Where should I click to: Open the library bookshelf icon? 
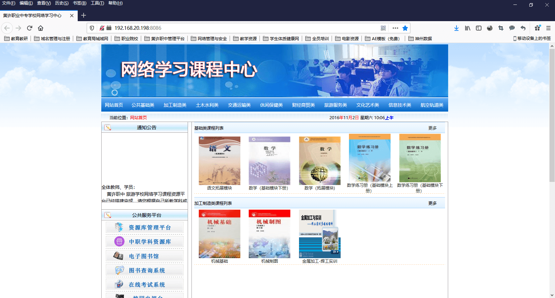468,28
